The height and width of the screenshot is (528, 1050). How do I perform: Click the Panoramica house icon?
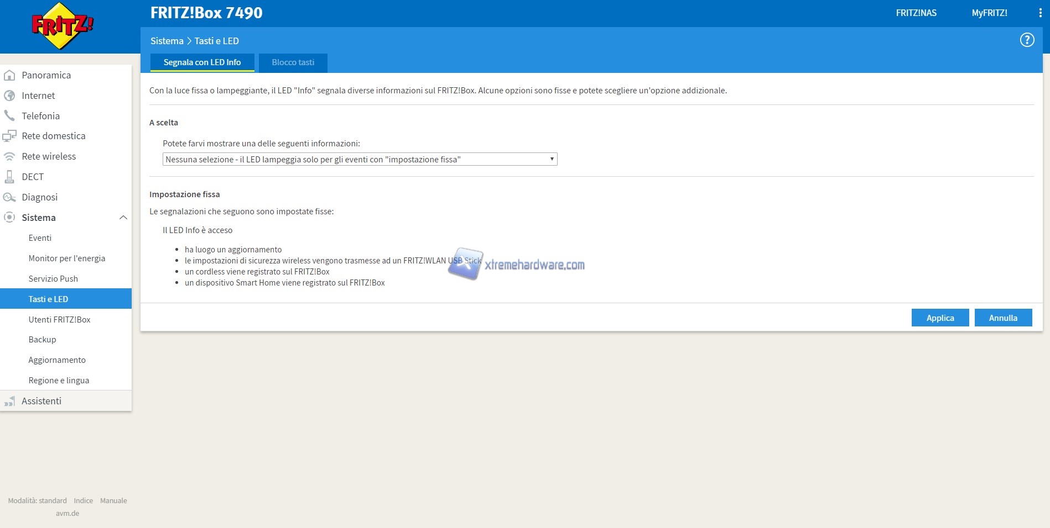pos(9,75)
